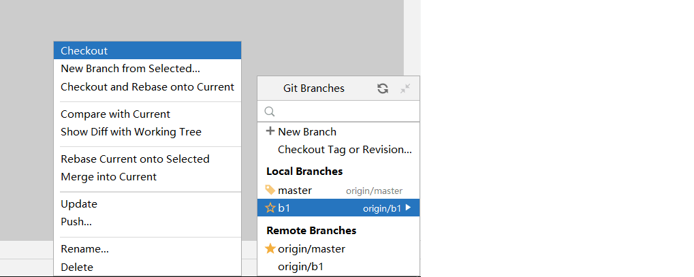
Task: Select Checkout from the context menu
Action: point(84,50)
